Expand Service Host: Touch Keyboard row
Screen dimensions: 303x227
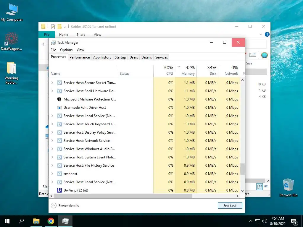[52, 124]
